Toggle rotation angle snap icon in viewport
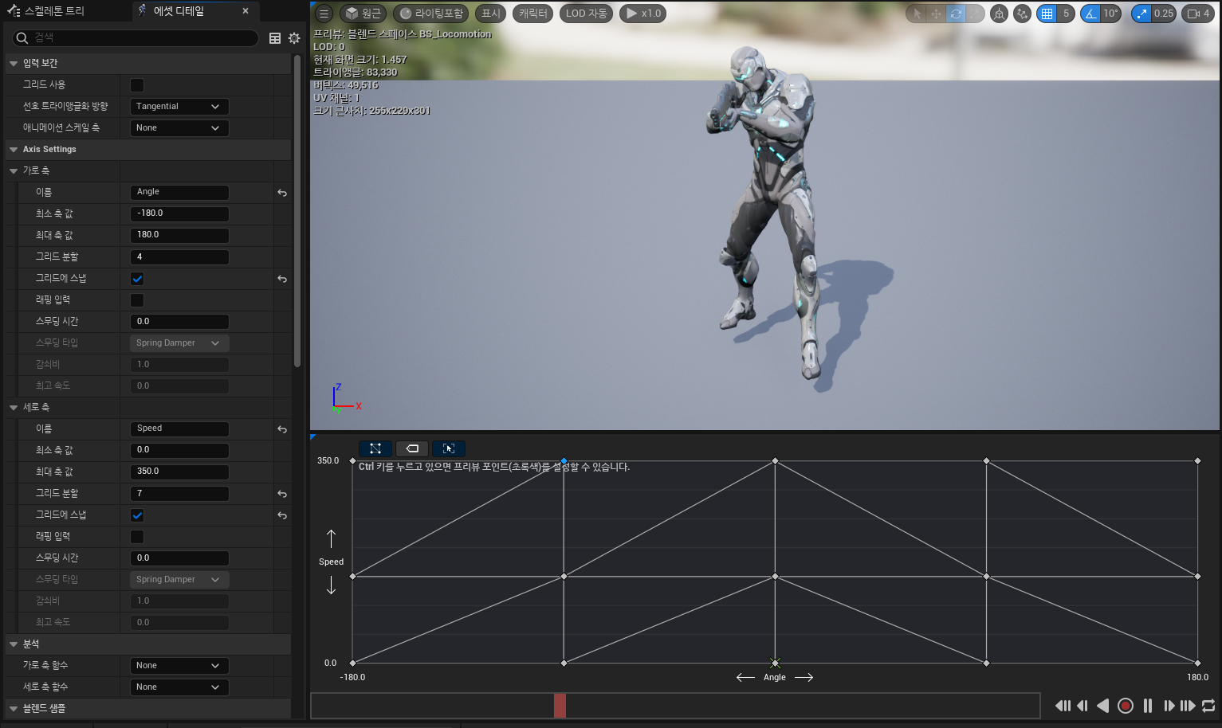The image size is (1222, 728). (x=1090, y=14)
